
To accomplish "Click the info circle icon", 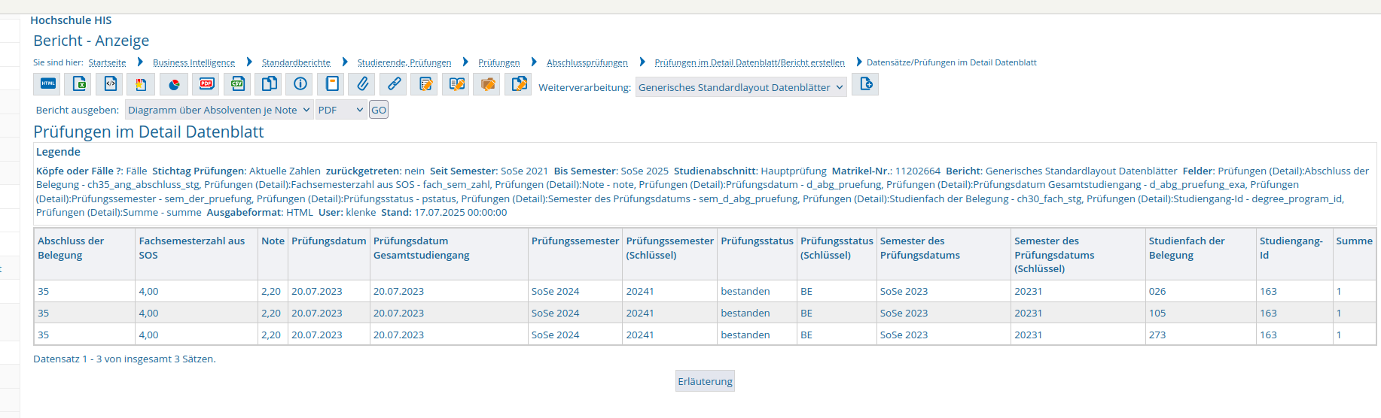I will point(300,84).
